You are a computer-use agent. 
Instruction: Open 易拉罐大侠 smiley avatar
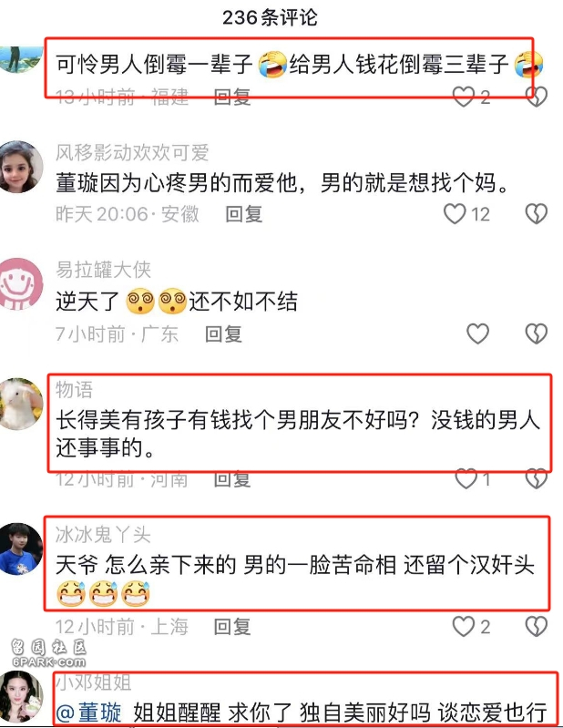tap(20, 283)
